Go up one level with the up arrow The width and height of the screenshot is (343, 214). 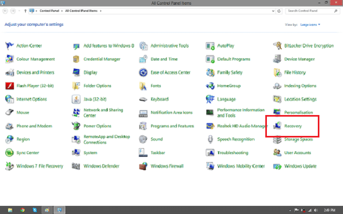click(25, 11)
